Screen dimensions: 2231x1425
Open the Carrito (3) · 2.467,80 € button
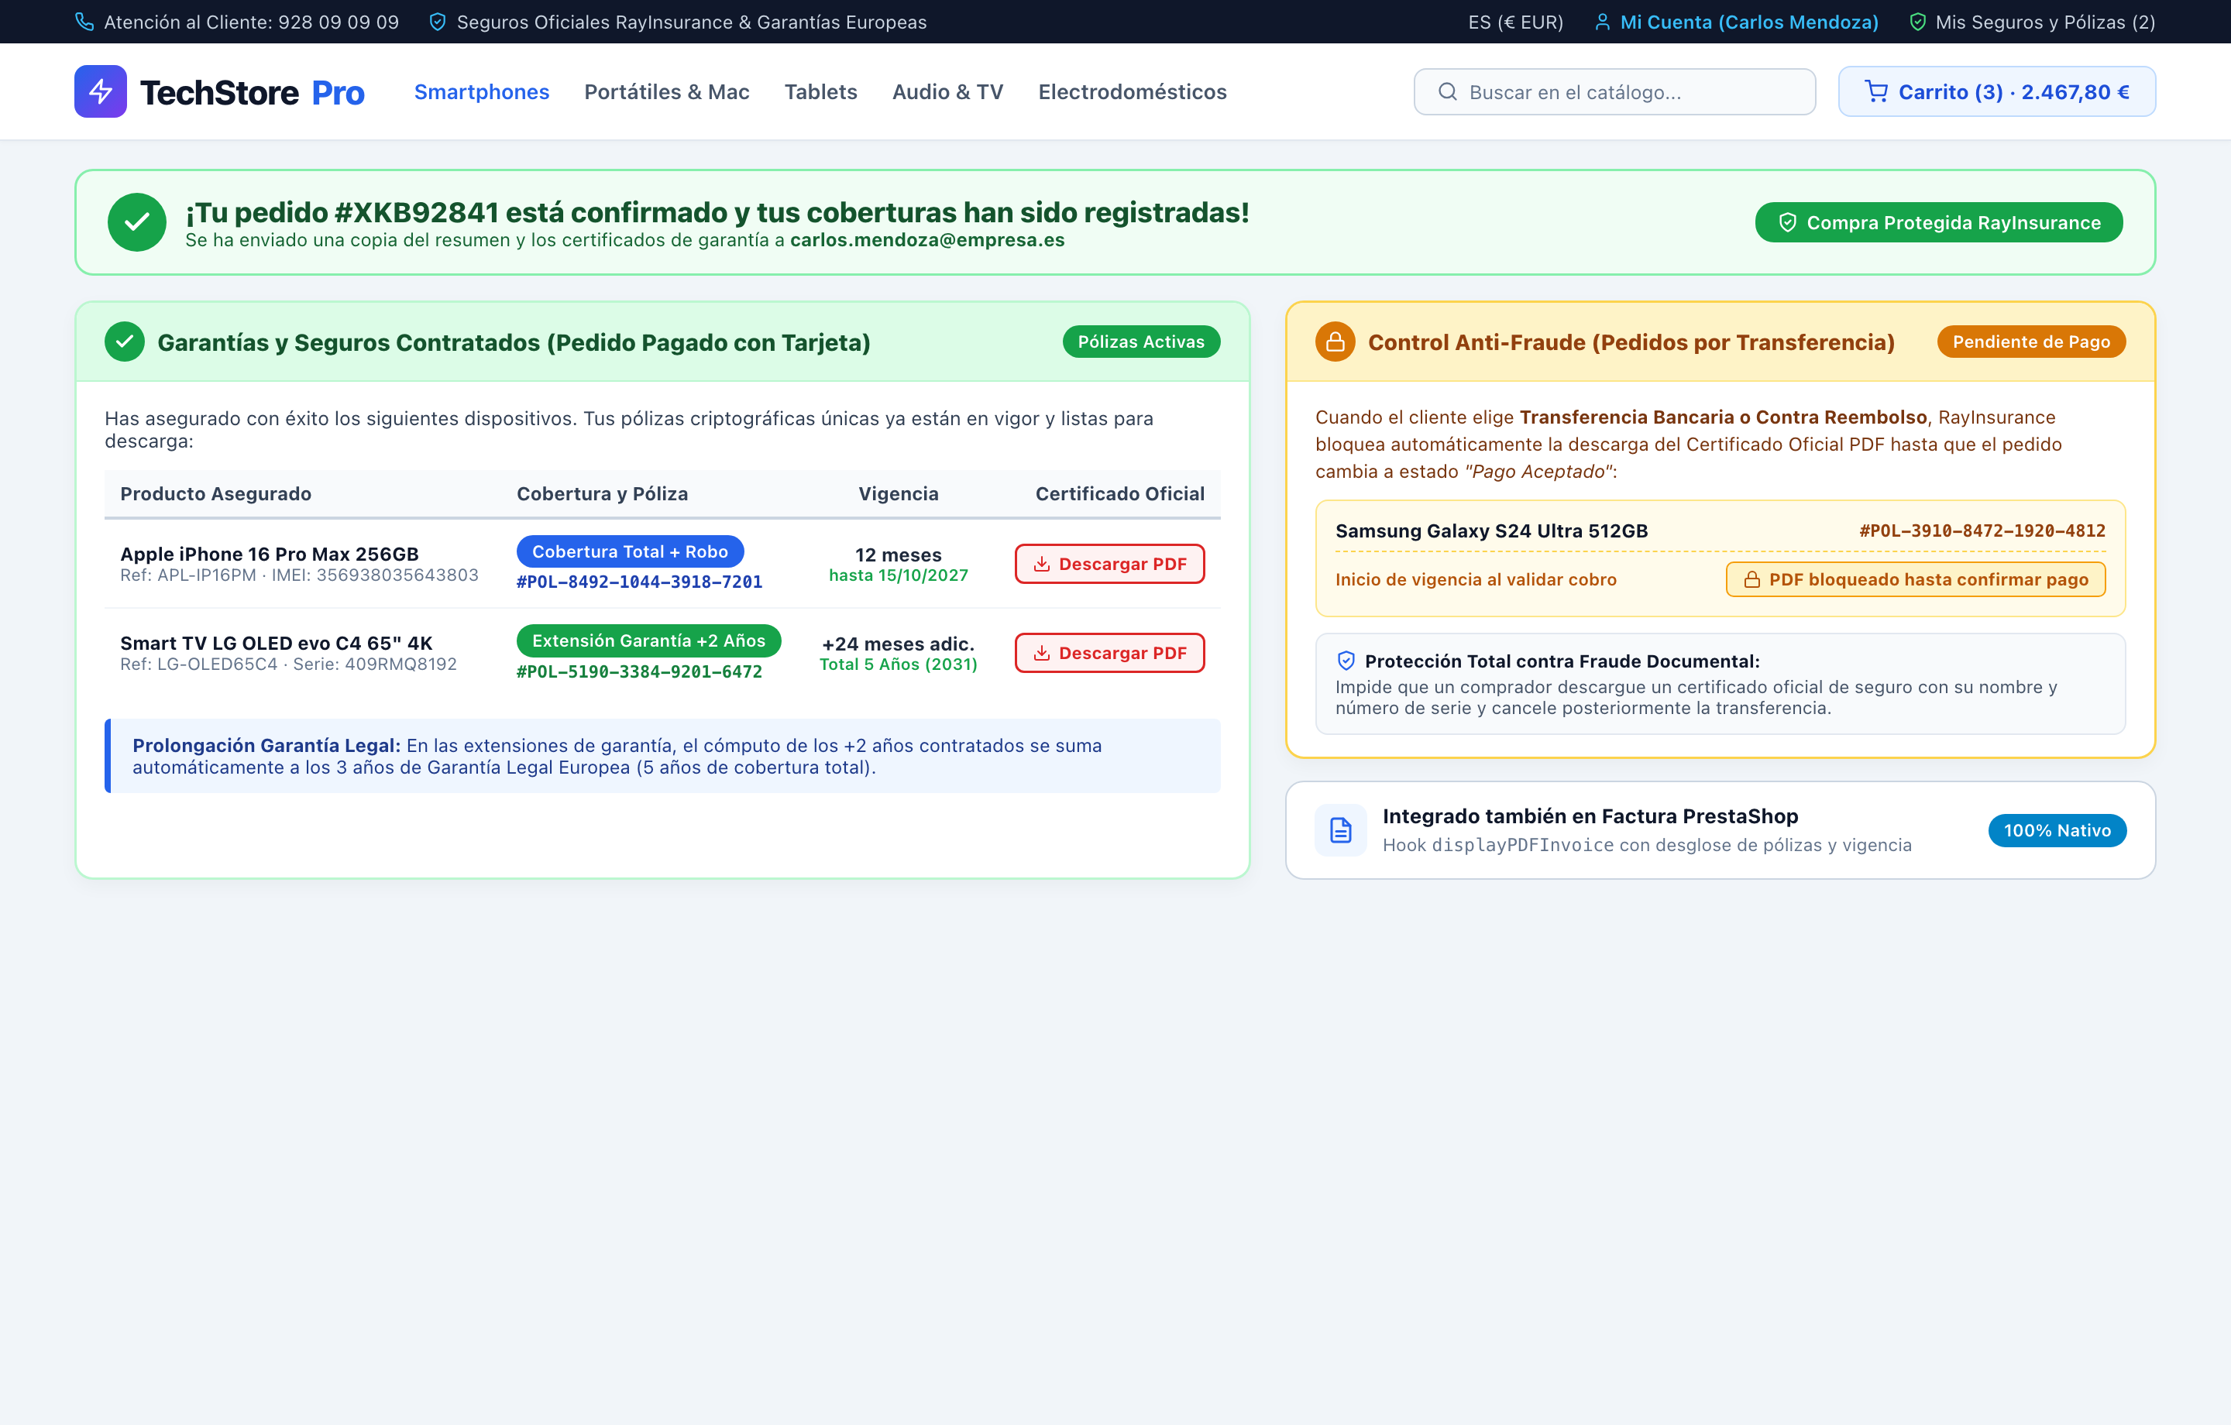tap(1996, 91)
